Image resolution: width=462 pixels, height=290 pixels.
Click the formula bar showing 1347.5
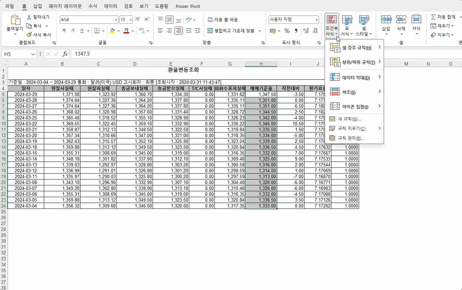coord(266,54)
